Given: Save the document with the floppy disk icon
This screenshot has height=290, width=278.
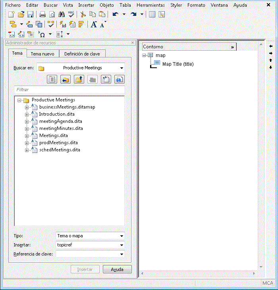Looking at the screenshot, I should coord(30,14).
